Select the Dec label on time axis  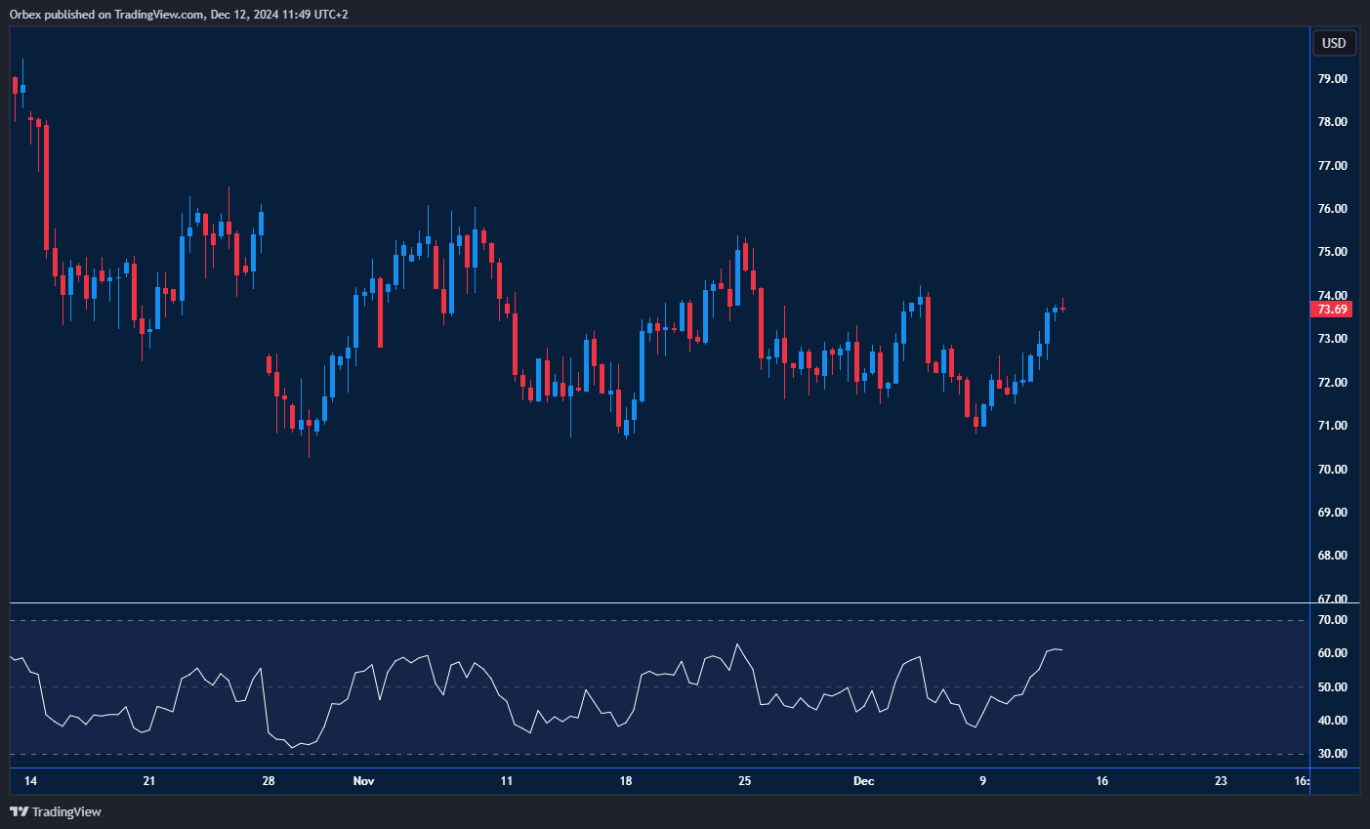[x=863, y=781]
